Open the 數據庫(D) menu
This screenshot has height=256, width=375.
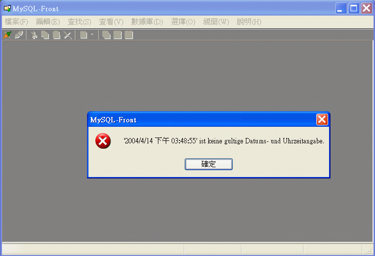pos(147,22)
